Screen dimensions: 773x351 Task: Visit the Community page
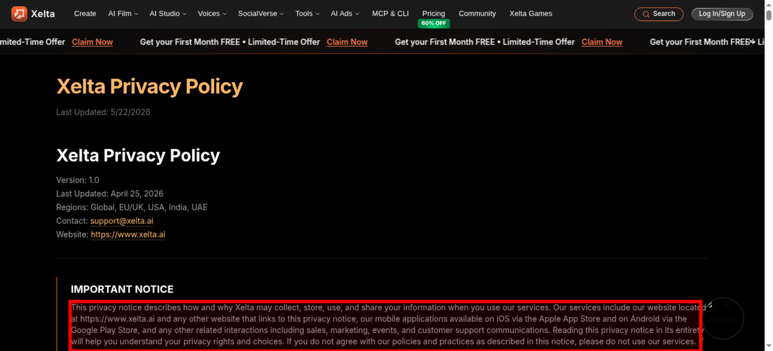(477, 14)
